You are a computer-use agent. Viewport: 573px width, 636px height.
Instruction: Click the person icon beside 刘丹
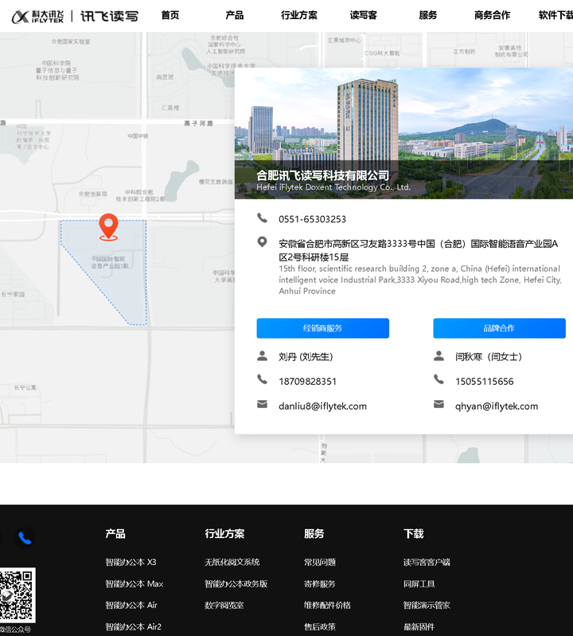point(262,356)
